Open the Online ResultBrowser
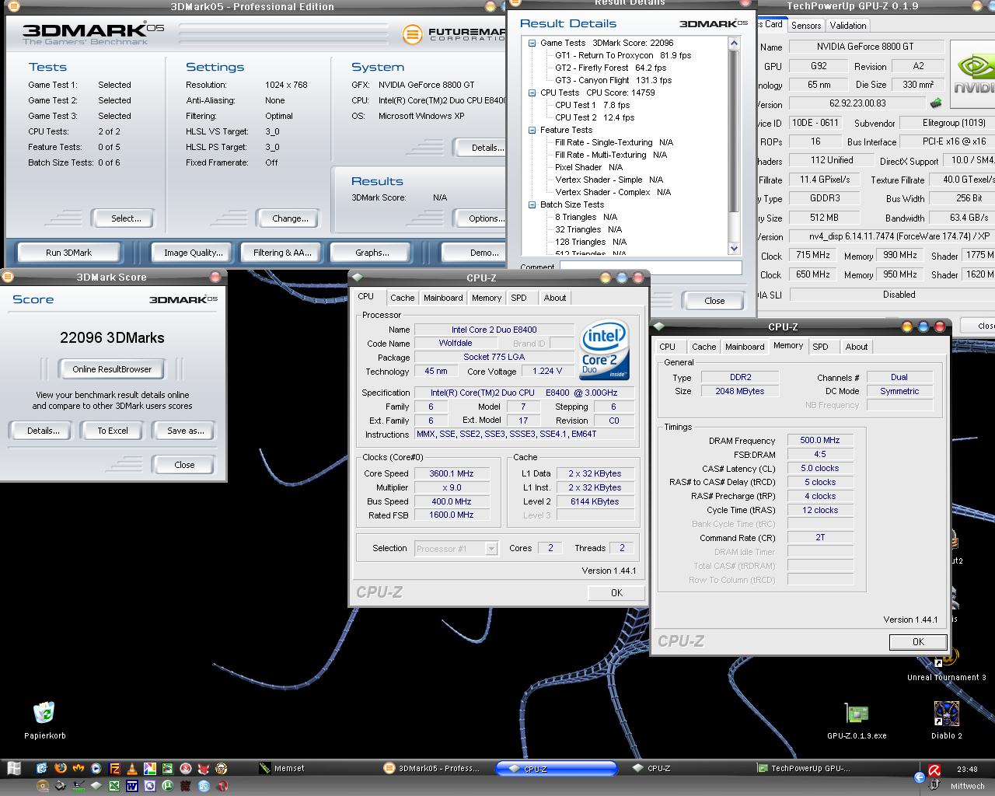Screen dimensions: 995x796 [x=113, y=369]
